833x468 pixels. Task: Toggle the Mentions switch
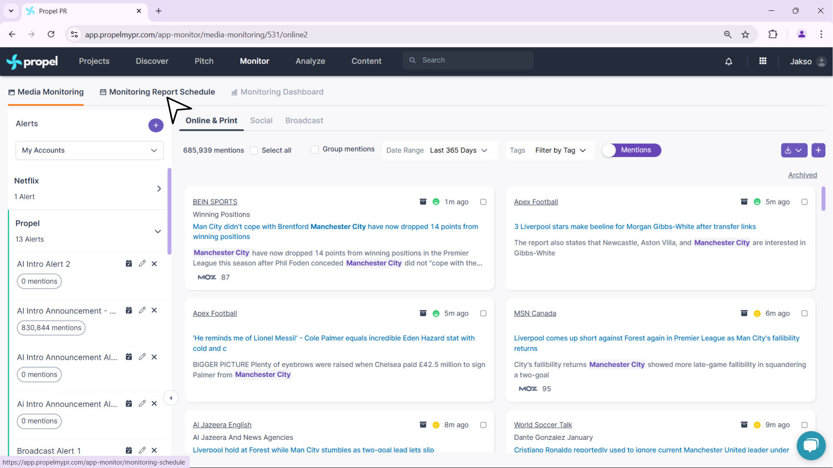[631, 150]
